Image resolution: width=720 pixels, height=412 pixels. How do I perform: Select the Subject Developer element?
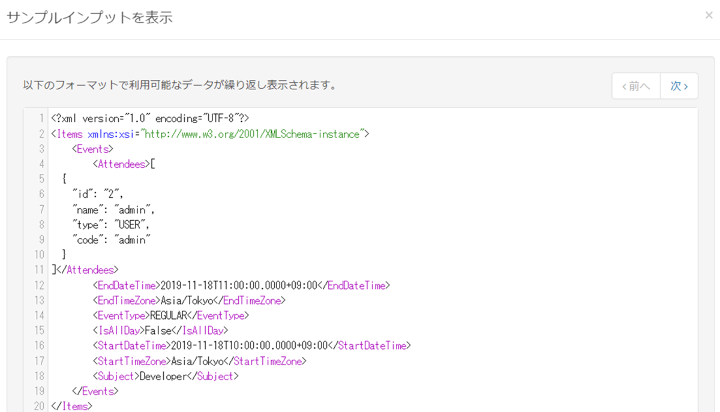(x=165, y=375)
